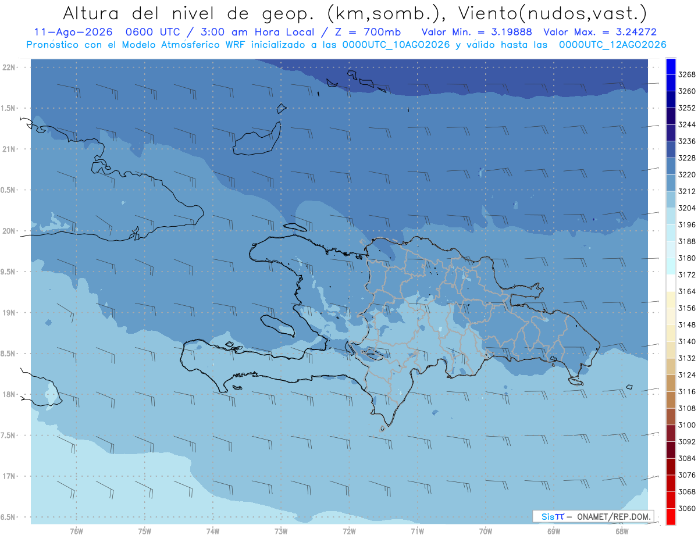Click the "75W" longitude axis label
Image resolution: width=698 pixels, height=539 pixels.
click(145, 531)
